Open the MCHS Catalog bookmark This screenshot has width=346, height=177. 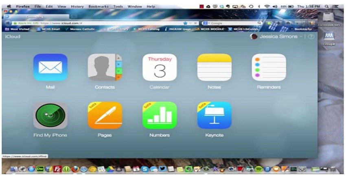tap(146, 29)
